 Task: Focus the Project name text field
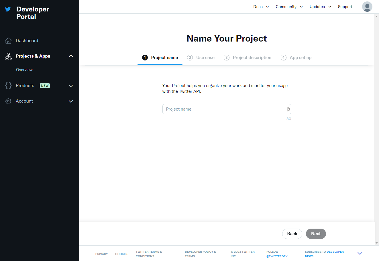pyautogui.click(x=223, y=109)
